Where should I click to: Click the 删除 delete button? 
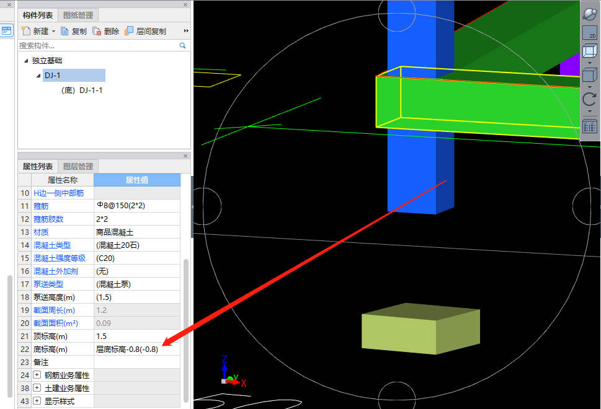click(106, 31)
